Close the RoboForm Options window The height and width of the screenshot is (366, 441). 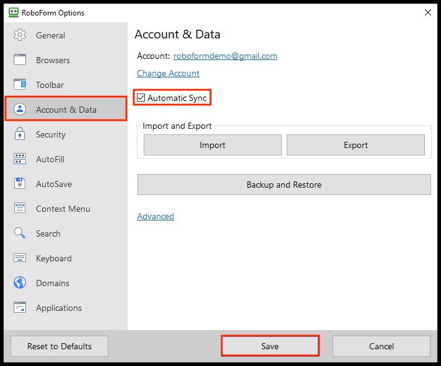[x=428, y=12]
